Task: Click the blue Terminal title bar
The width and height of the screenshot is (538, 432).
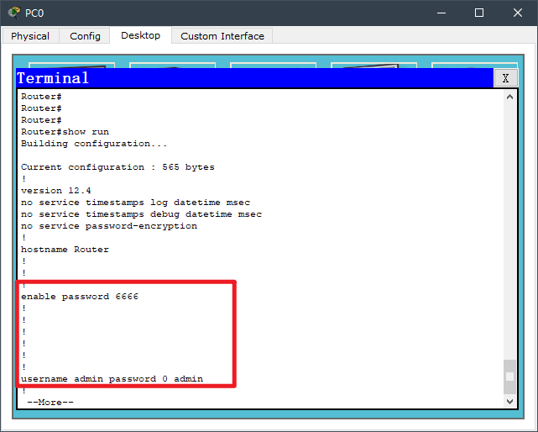Action: [x=252, y=78]
